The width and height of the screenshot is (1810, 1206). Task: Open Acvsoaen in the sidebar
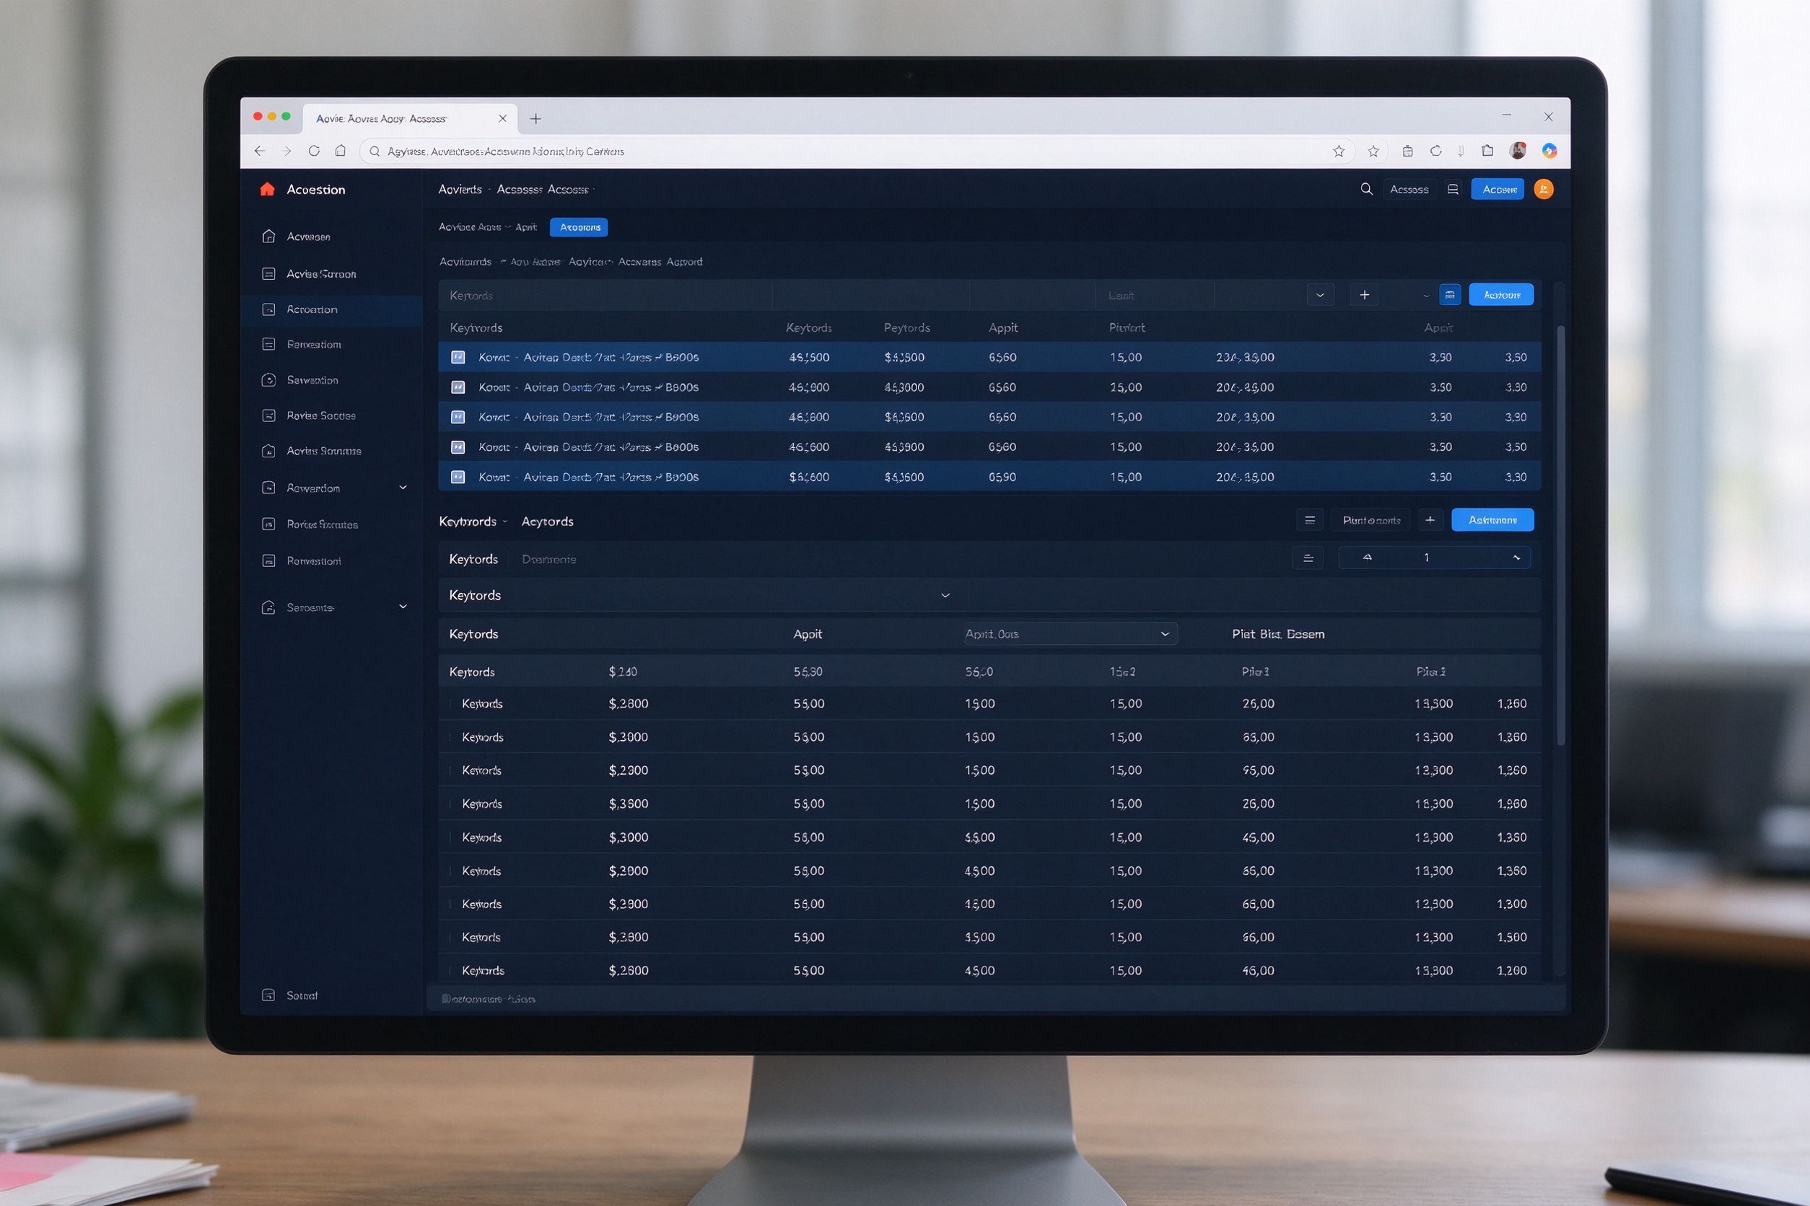(308, 237)
